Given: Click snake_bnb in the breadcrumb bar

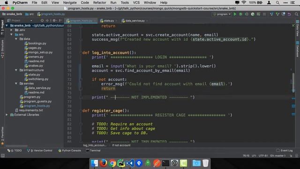Looking at the screenshot, I should pyautogui.click(x=12, y=14).
